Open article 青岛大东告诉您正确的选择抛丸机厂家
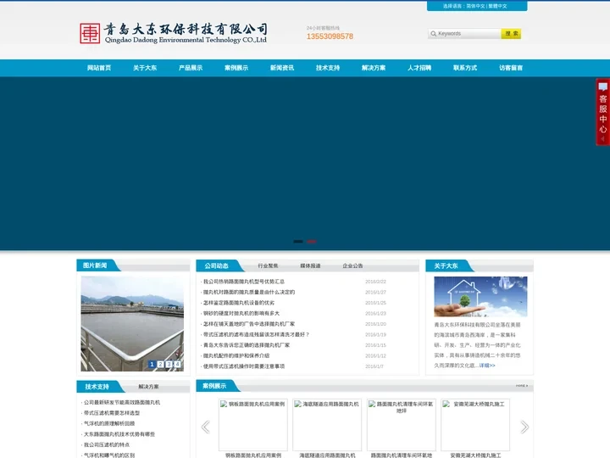The width and height of the screenshot is (610, 458). coord(247,345)
